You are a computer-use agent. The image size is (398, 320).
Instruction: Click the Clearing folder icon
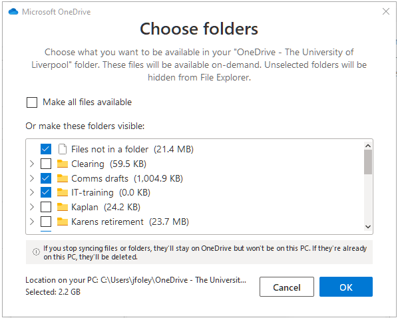[x=63, y=164]
